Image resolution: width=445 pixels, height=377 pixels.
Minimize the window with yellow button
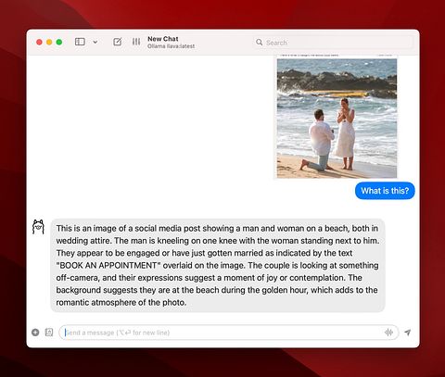[x=49, y=42]
